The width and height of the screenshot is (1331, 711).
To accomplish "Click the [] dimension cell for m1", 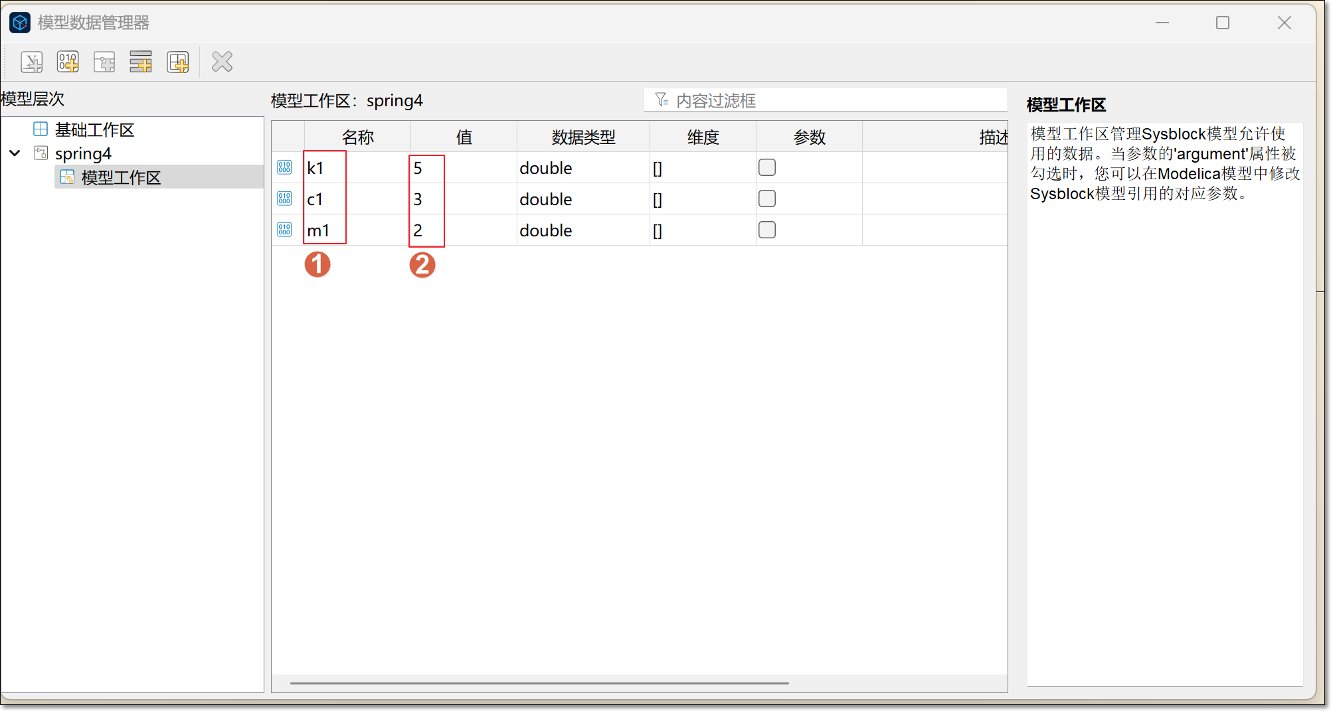I will pos(703,230).
